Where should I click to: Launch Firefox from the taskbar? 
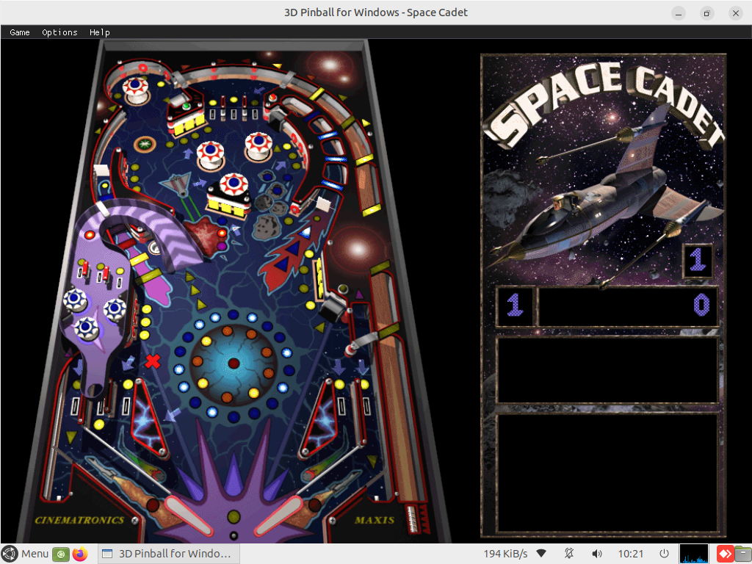click(x=81, y=554)
